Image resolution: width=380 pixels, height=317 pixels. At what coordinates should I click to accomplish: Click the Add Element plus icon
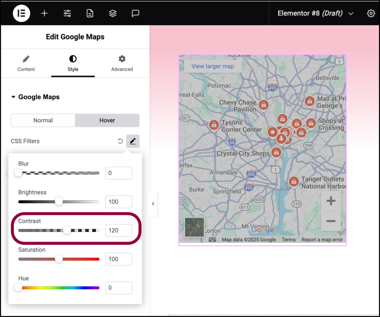(44, 13)
